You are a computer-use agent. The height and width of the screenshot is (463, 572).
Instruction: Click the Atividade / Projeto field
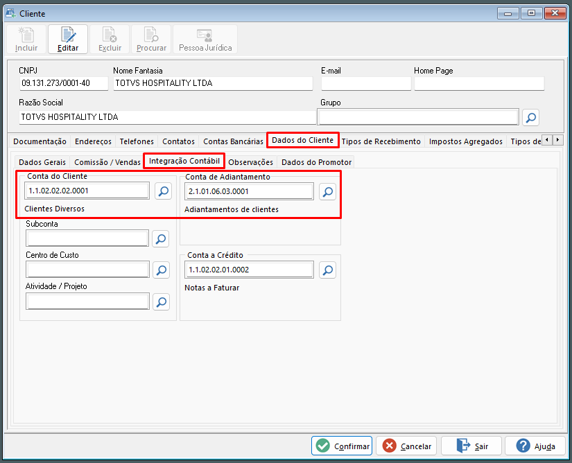coord(87,302)
